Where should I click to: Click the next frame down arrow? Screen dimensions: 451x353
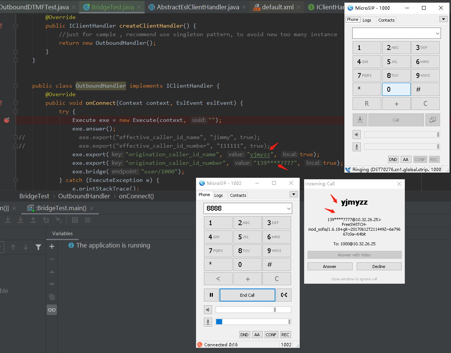(x=26, y=247)
